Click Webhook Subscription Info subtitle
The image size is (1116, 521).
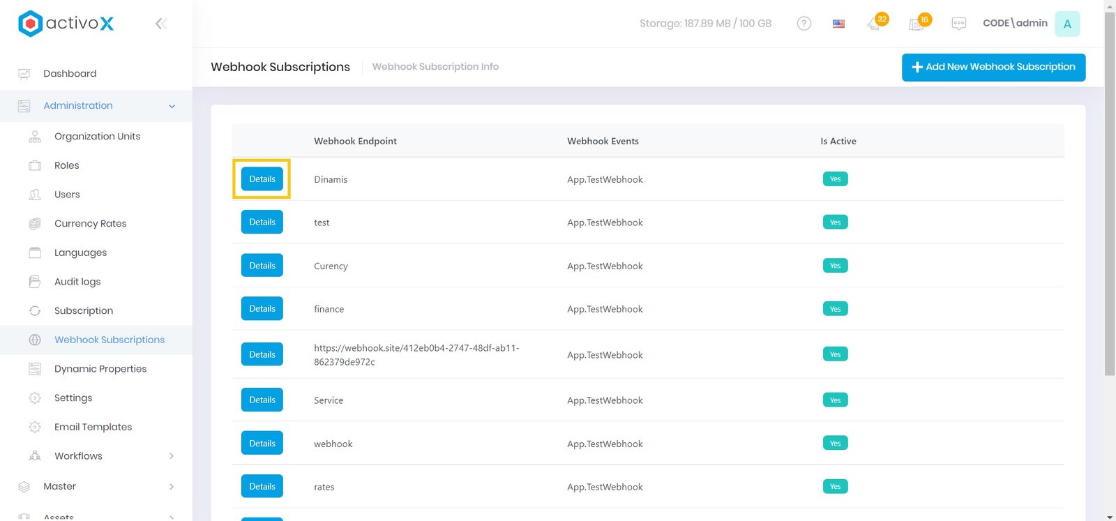click(x=435, y=67)
